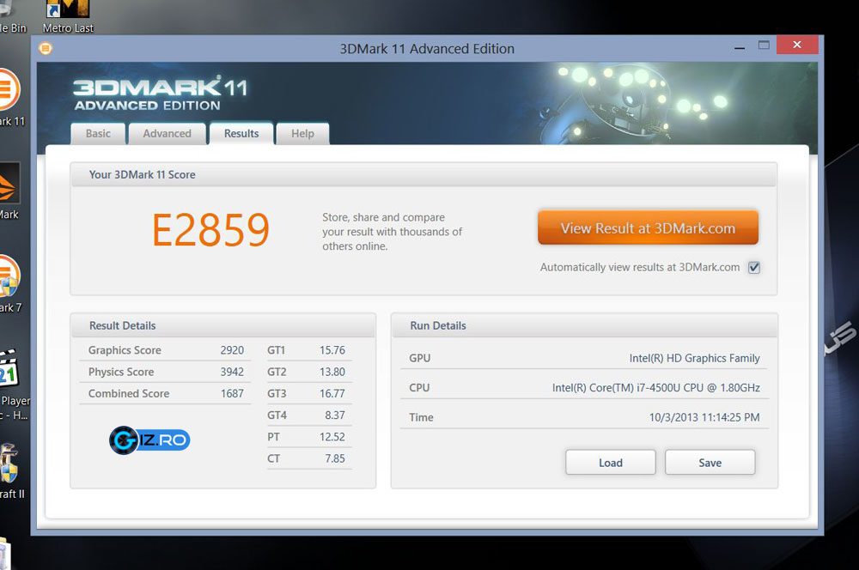Open Metro Last desktop shortcut icon

[68, 17]
